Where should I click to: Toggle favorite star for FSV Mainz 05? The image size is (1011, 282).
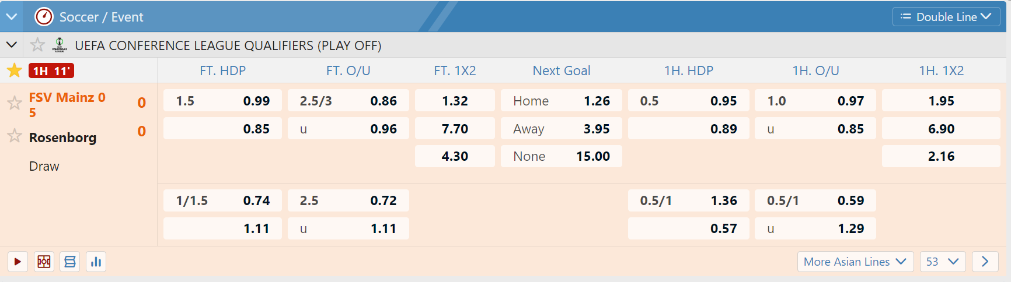[15, 104]
